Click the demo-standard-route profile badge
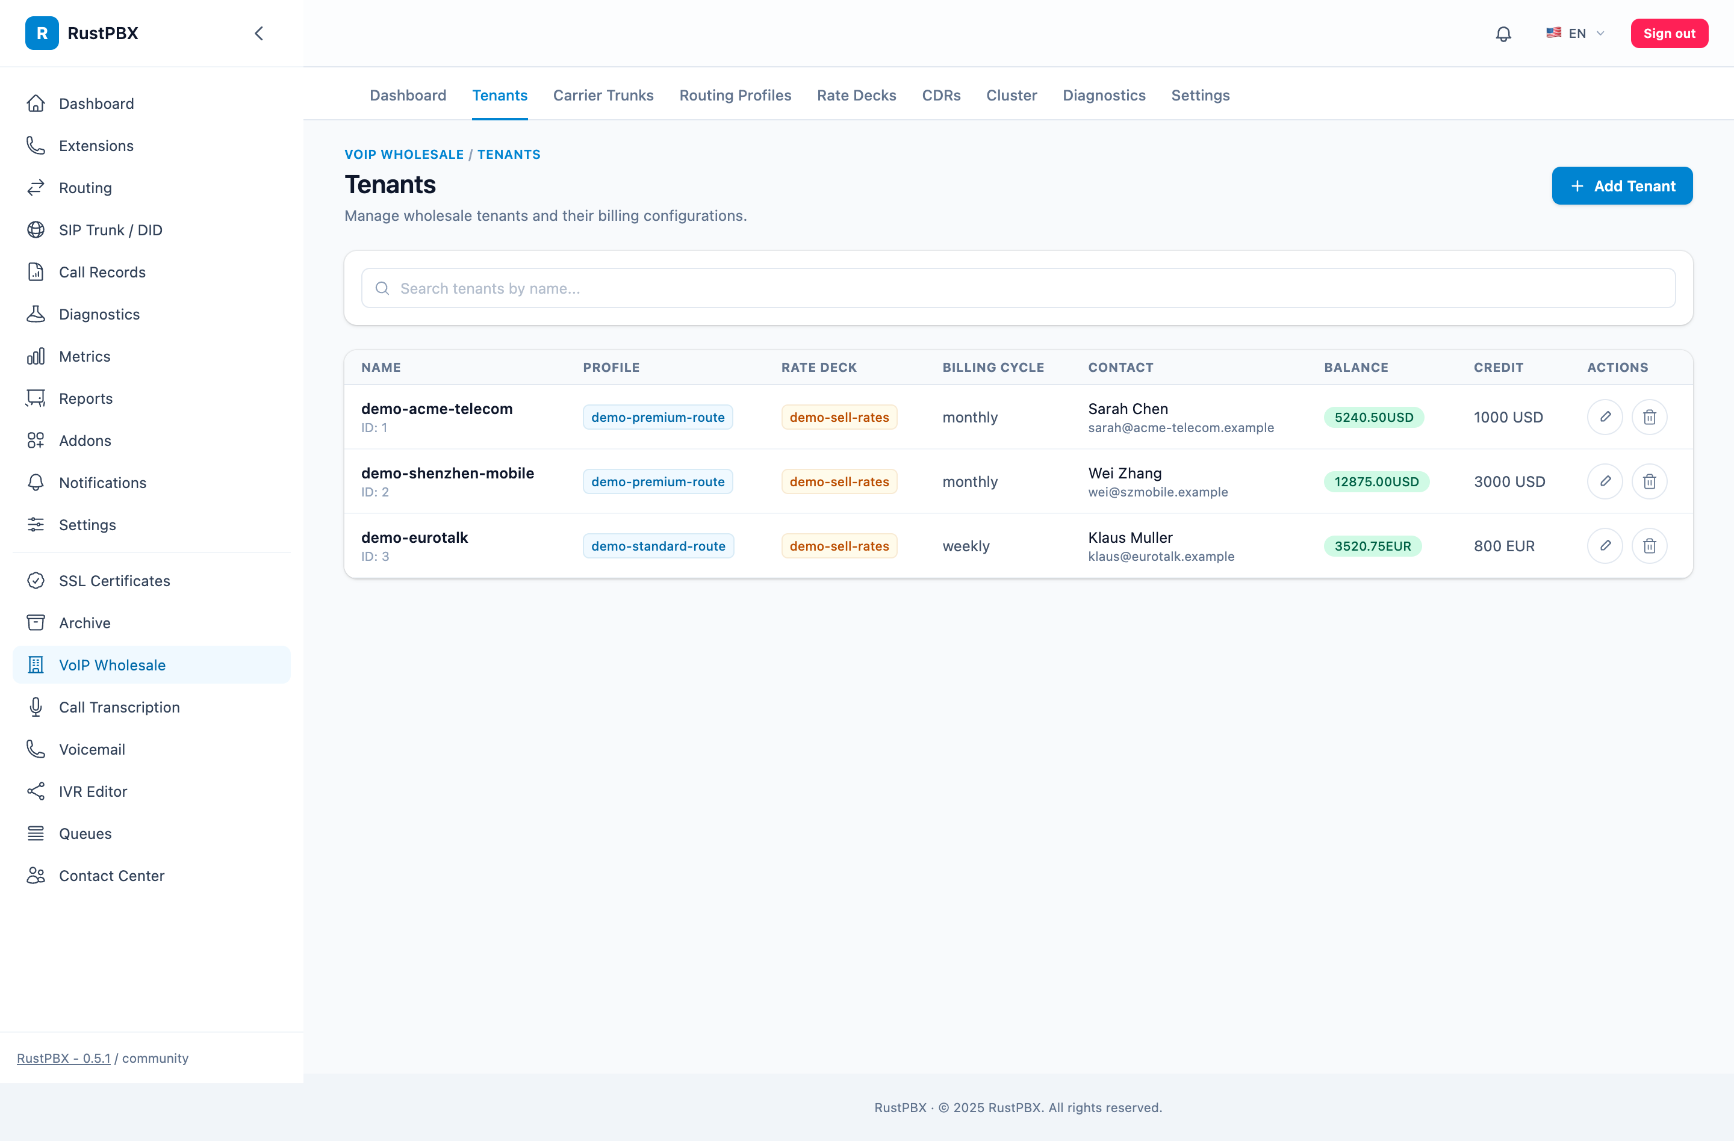This screenshot has width=1734, height=1141. (658, 546)
